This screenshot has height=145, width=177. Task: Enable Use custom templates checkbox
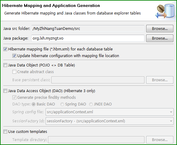tap(5, 132)
